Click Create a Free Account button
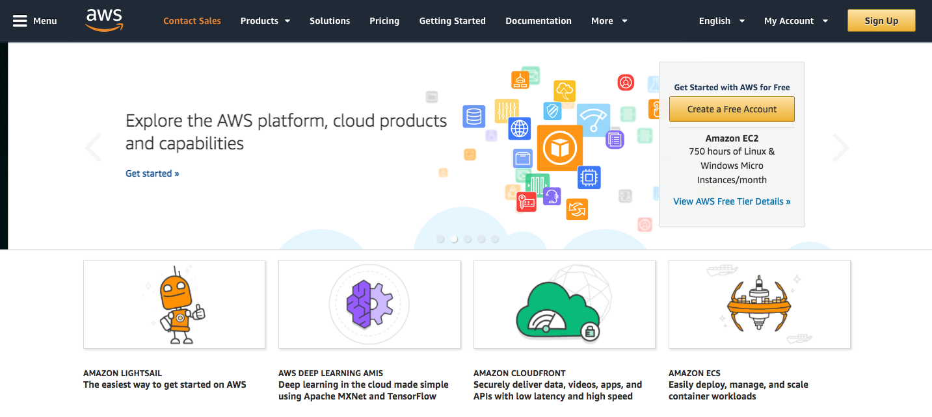Screen dimensions: 932x417 [x=732, y=109]
